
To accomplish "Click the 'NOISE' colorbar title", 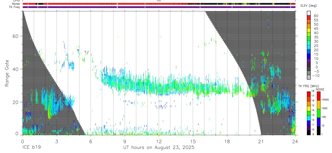I will click(320, 89).
